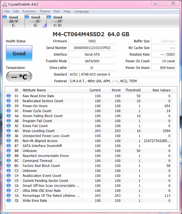
Task: Click status orb for Power Cycle Count
Action: 9,111
